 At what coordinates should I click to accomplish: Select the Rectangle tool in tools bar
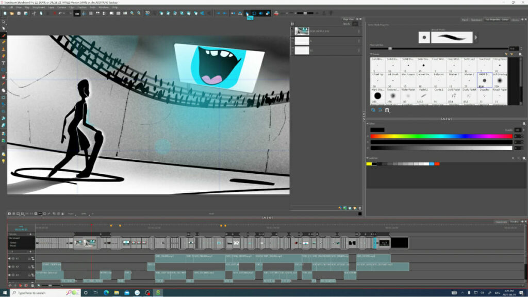coord(4,70)
